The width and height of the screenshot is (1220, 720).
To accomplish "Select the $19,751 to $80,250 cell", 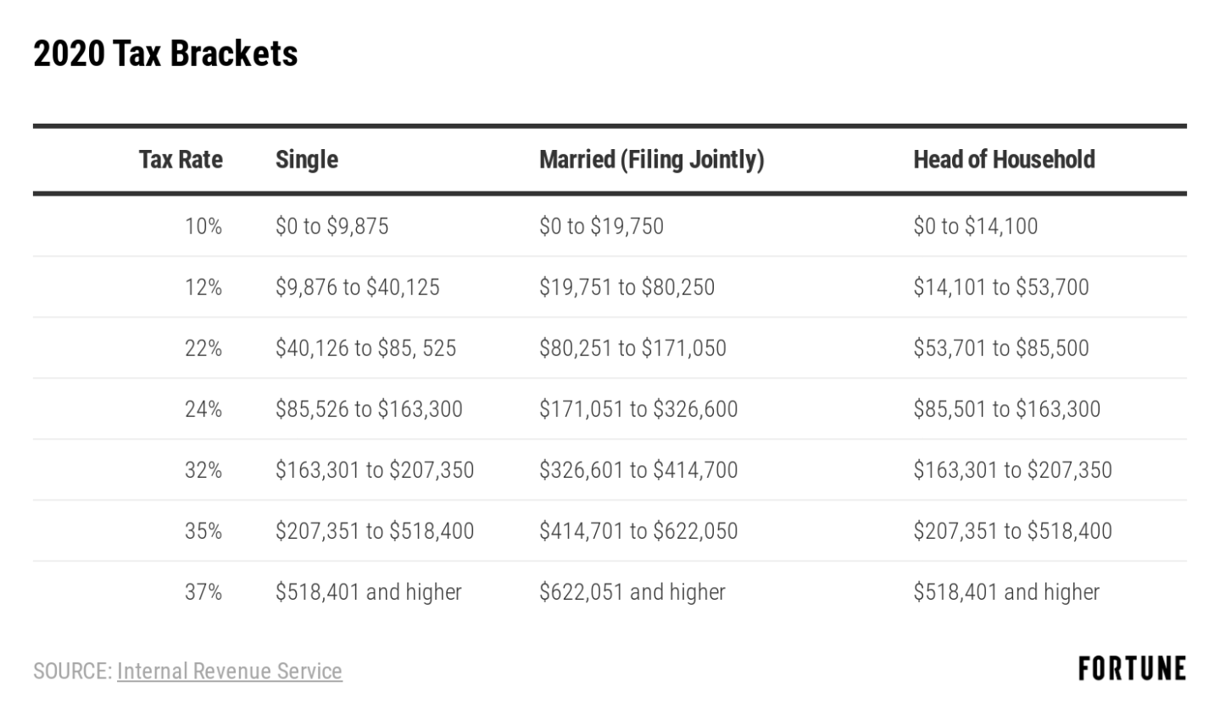I will click(x=627, y=287).
